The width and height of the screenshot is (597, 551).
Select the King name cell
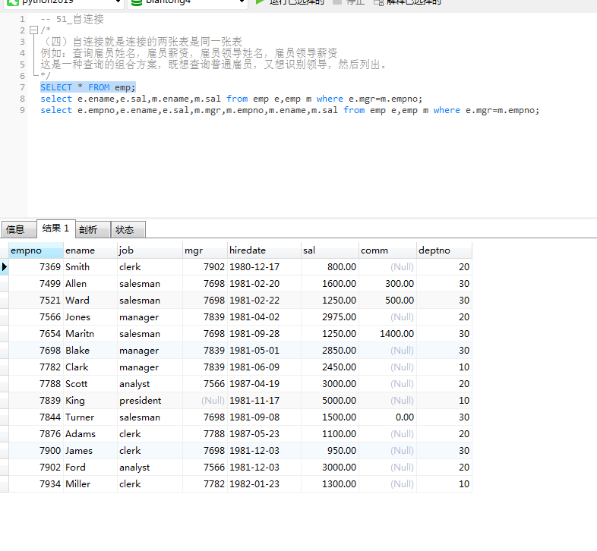pyautogui.click(x=90, y=401)
